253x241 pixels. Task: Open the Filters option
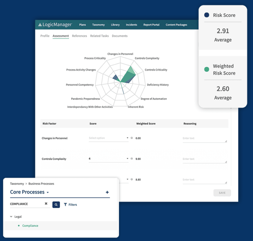(x=70, y=205)
